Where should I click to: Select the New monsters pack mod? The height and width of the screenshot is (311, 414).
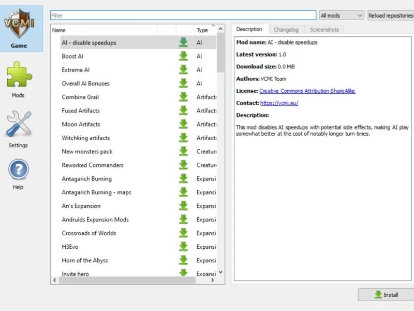click(x=138, y=151)
